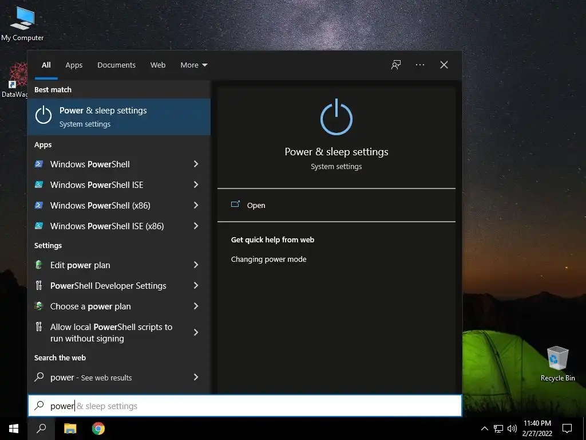Expand options arrow for Windows PowerShell
Image resolution: width=586 pixels, height=440 pixels.
(x=196, y=164)
